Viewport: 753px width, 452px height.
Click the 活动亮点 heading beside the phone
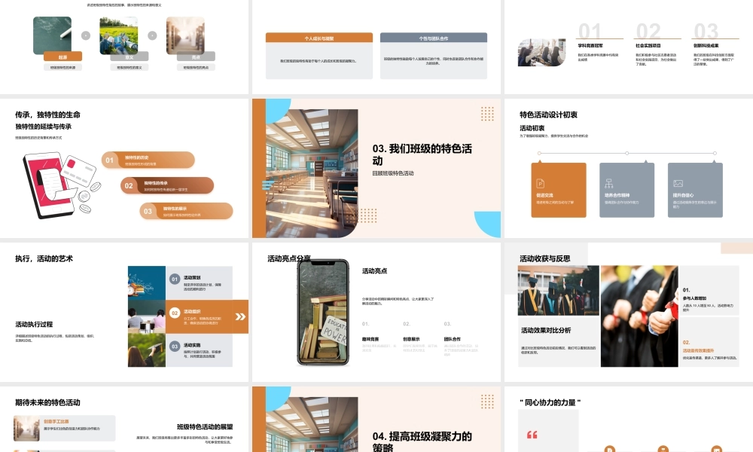(374, 271)
